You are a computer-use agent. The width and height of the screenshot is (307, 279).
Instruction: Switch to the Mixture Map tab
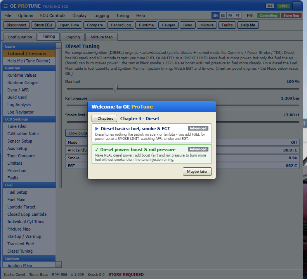coord(101,37)
